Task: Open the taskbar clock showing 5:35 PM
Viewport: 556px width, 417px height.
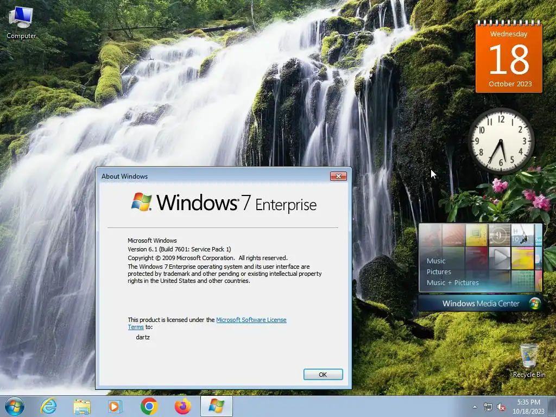Action: (528, 407)
